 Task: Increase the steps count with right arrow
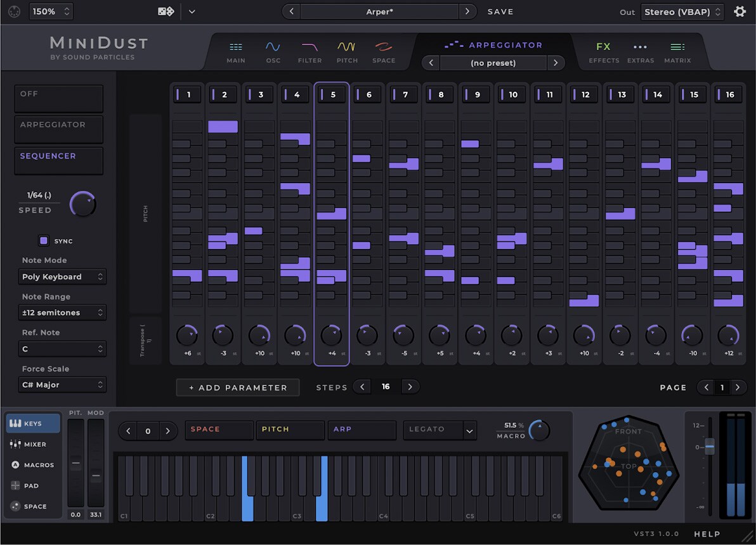410,387
